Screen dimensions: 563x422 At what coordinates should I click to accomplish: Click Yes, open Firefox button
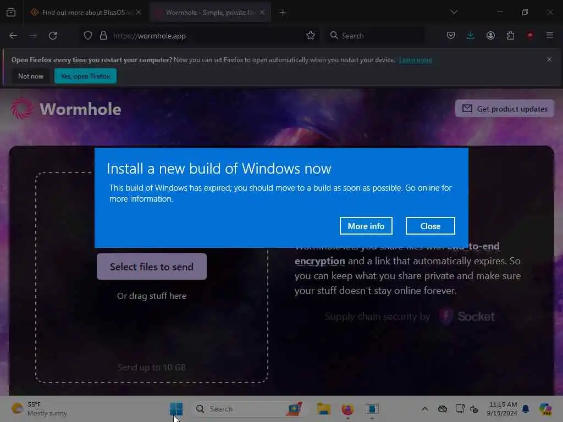(85, 76)
